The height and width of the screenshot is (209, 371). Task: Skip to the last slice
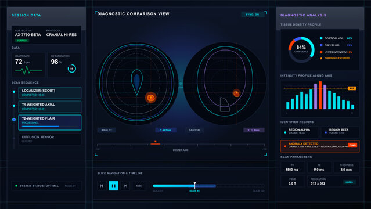[x=125, y=186]
